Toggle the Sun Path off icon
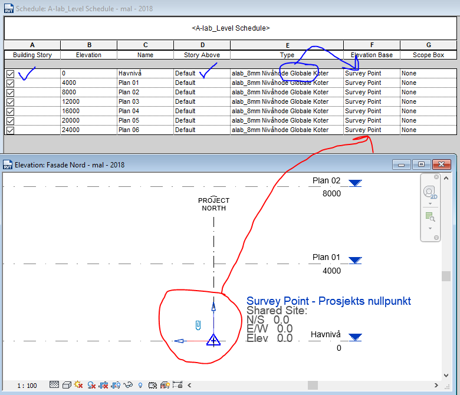The image size is (460, 395). [78, 385]
